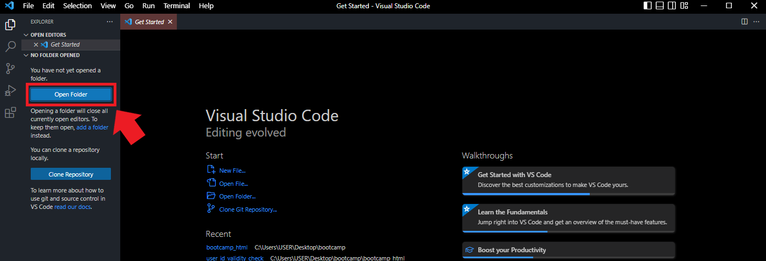This screenshot has width=766, height=261.
Task: Open the Run and Debug view icon
Action: pyautogui.click(x=10, y=90)
